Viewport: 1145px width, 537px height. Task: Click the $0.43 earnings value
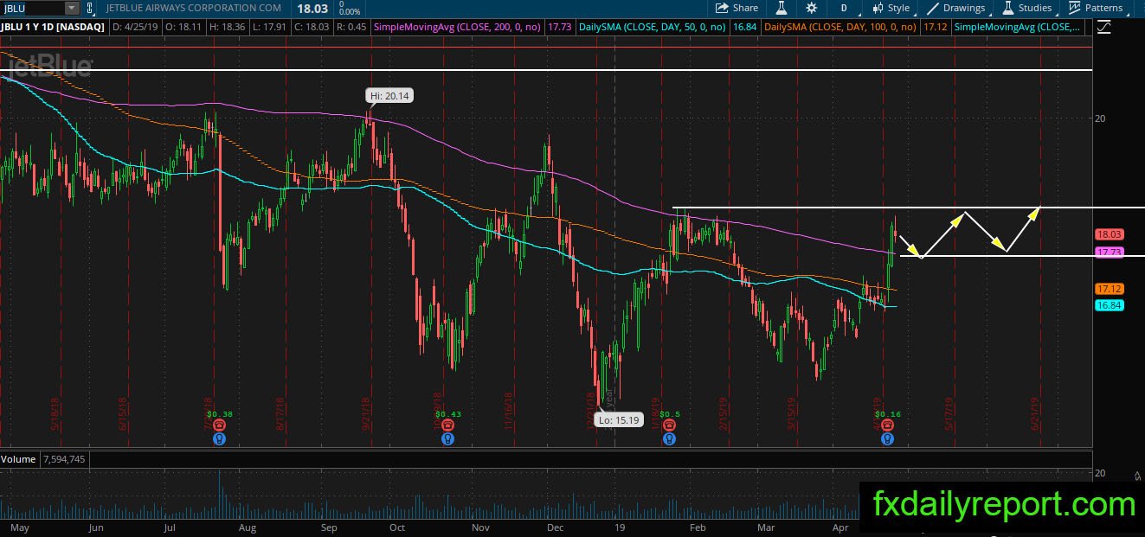(x=447, y=414)
